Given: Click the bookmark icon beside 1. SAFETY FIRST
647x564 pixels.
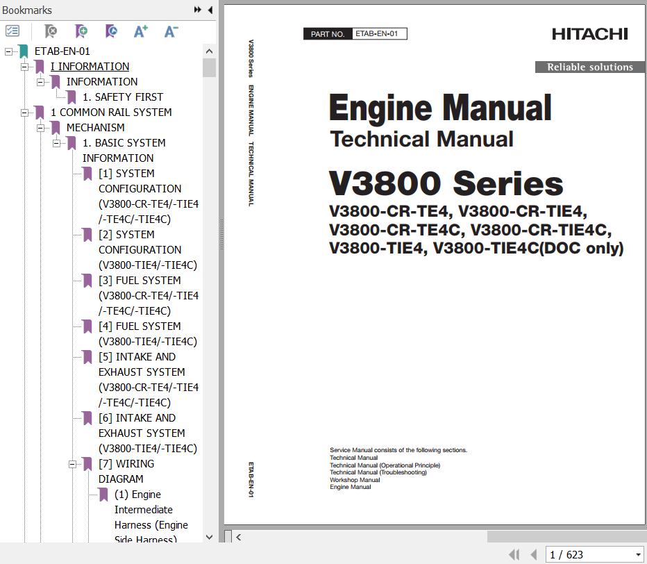Looking at the screenshot, I should click(72, 97).
